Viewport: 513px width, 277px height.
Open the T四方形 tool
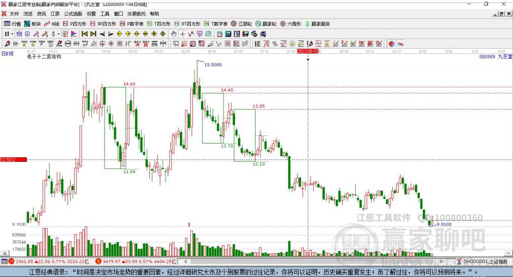pyautogui.click(x=159, y=24)
